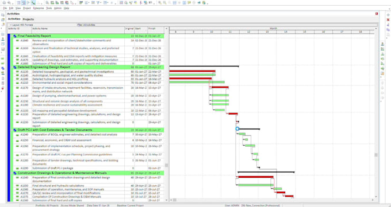Screen dimensions: 391x207
Task: Click the Zoom In magnifier icon
Action: [160, 3]
